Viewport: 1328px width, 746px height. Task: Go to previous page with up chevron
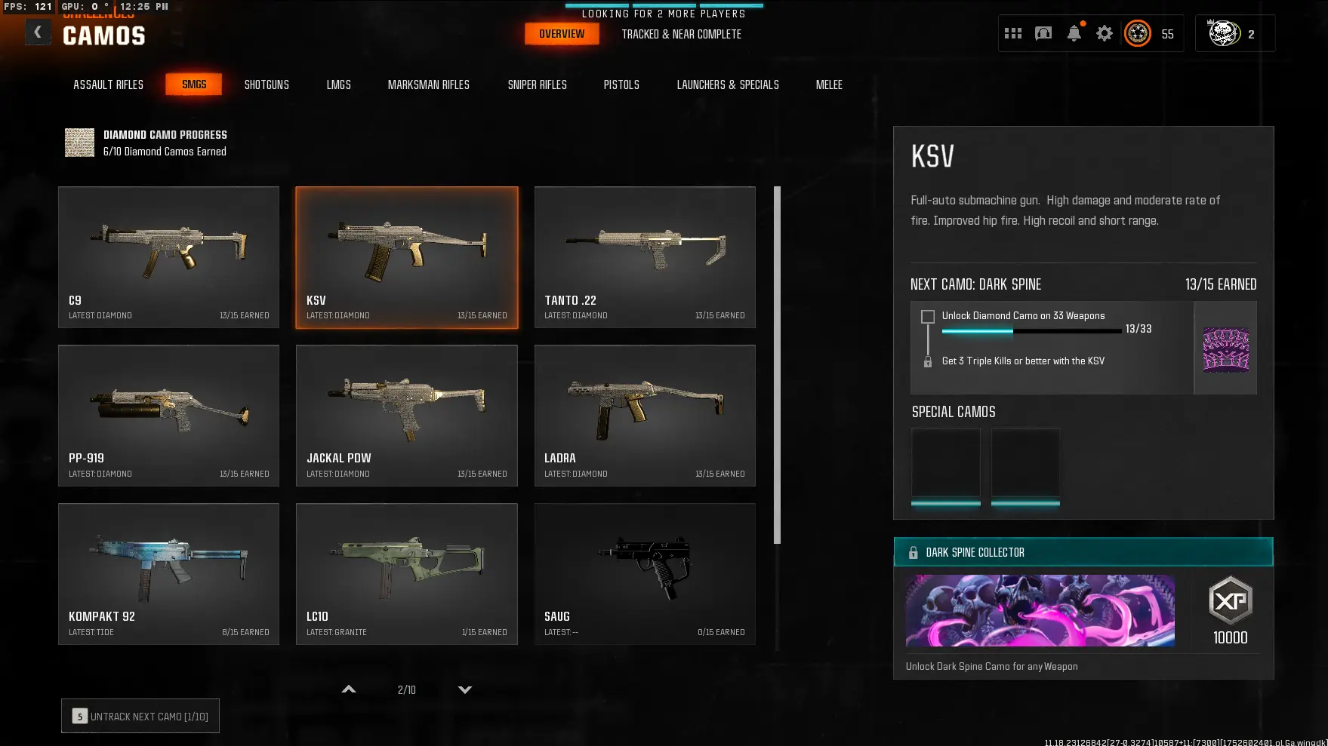[x=349, y=689]
